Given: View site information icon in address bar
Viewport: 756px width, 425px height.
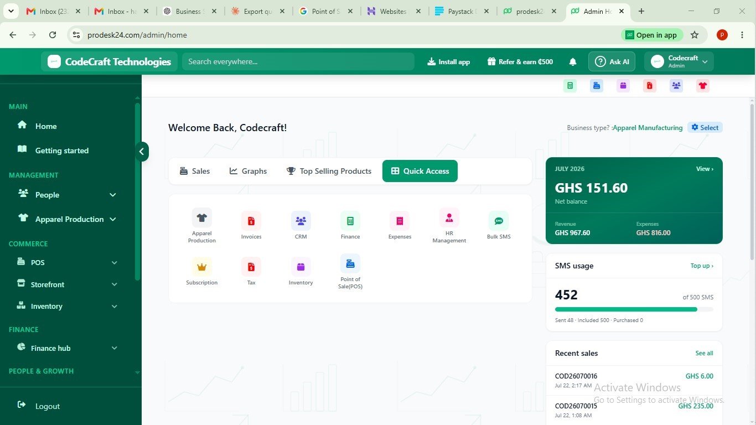Looking at the screenshot, I should 76,35.
